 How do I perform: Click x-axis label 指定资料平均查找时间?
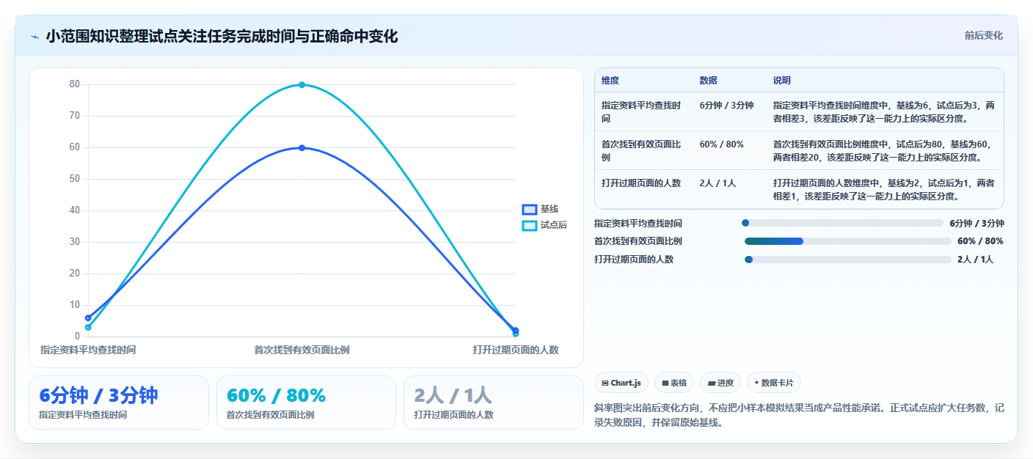point(88,350)
